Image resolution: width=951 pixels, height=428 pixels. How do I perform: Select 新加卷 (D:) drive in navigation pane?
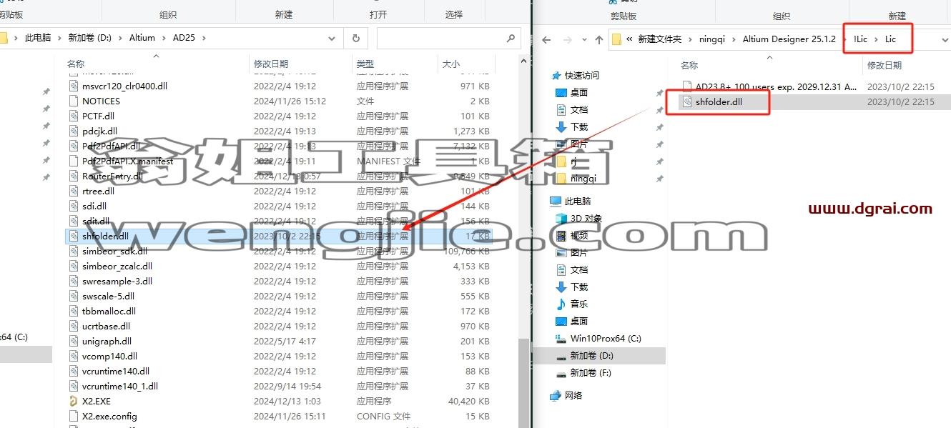(x=591, y=355)
